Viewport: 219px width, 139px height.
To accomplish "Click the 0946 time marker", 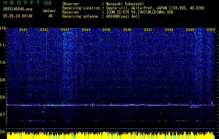I will [127, 30].
